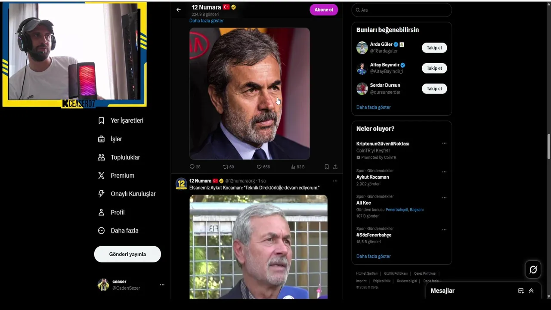Click the Profil person icon

coord(101,212)
